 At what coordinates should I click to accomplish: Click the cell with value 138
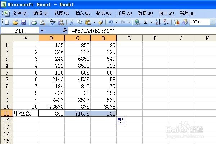[103, 113]
